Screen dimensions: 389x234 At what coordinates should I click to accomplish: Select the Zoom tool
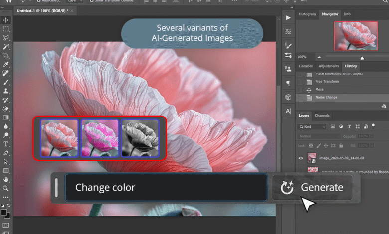[x=6, y=188]
